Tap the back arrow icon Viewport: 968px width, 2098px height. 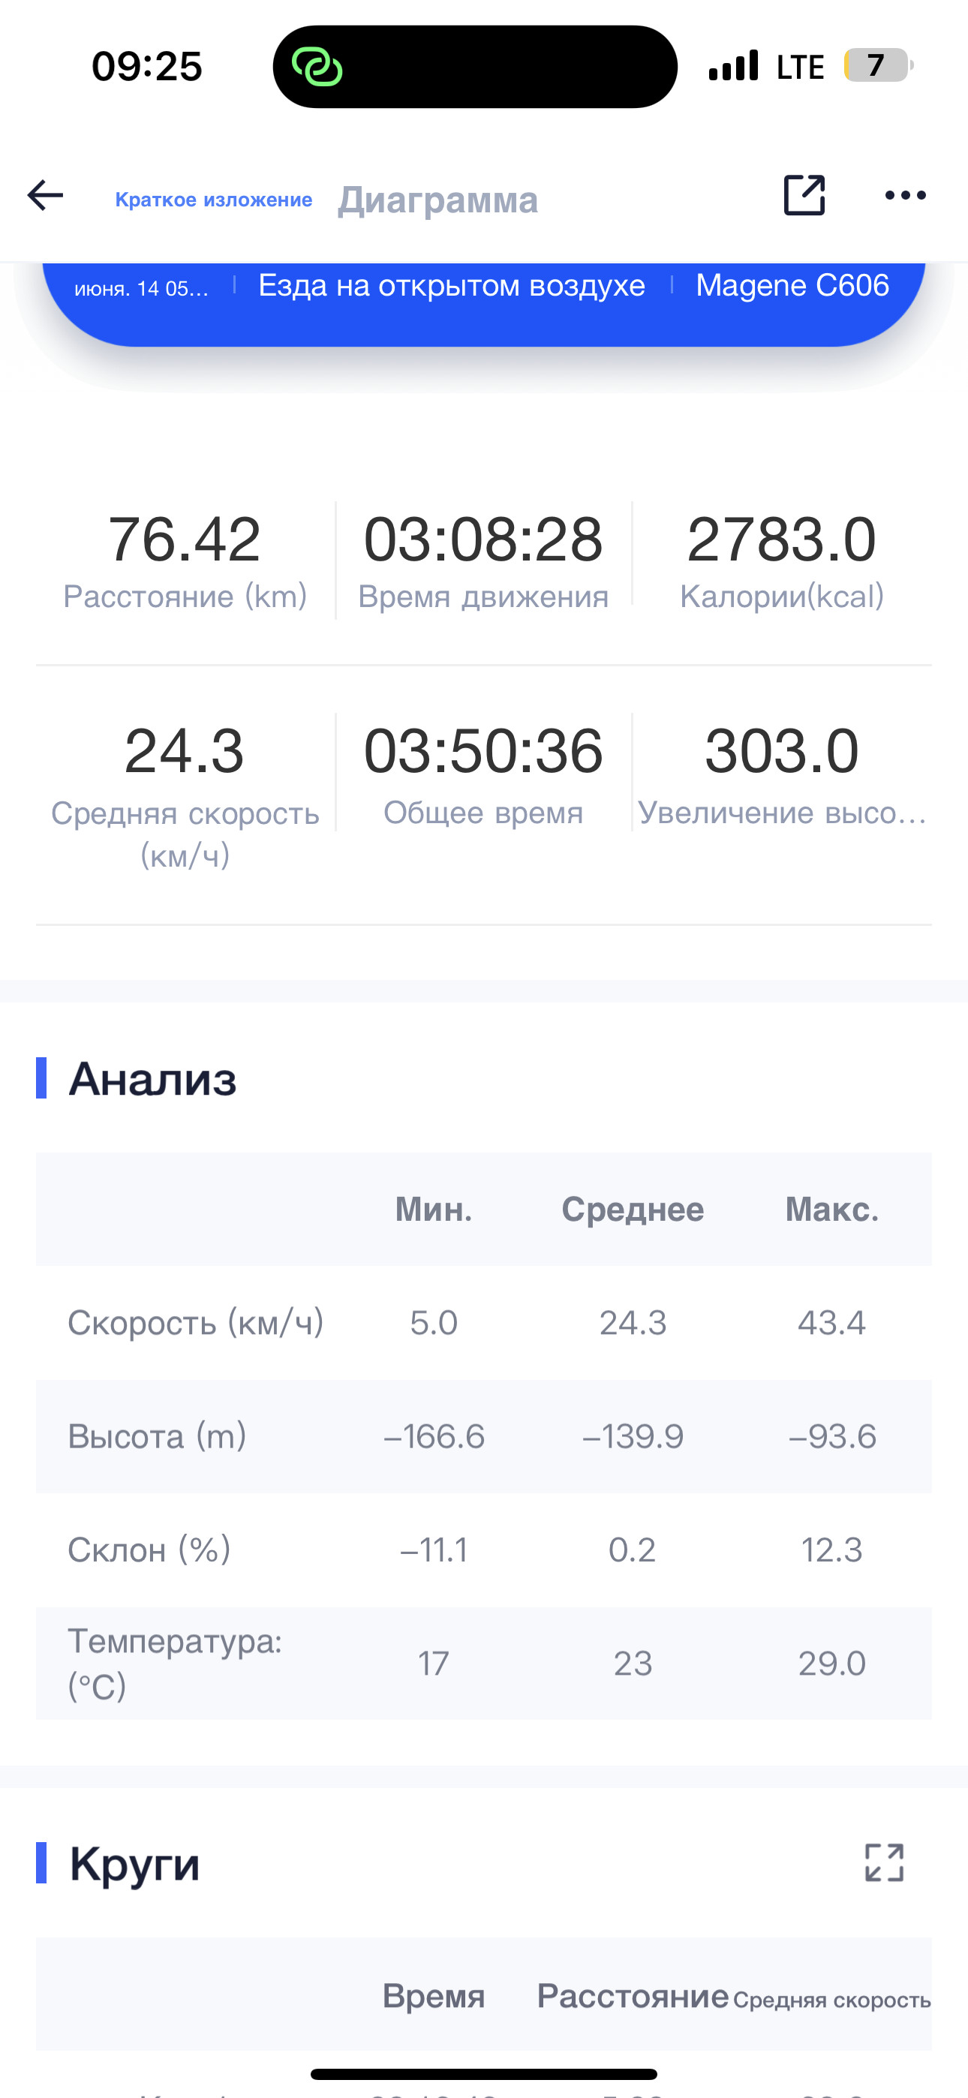(x=46, y=195)
